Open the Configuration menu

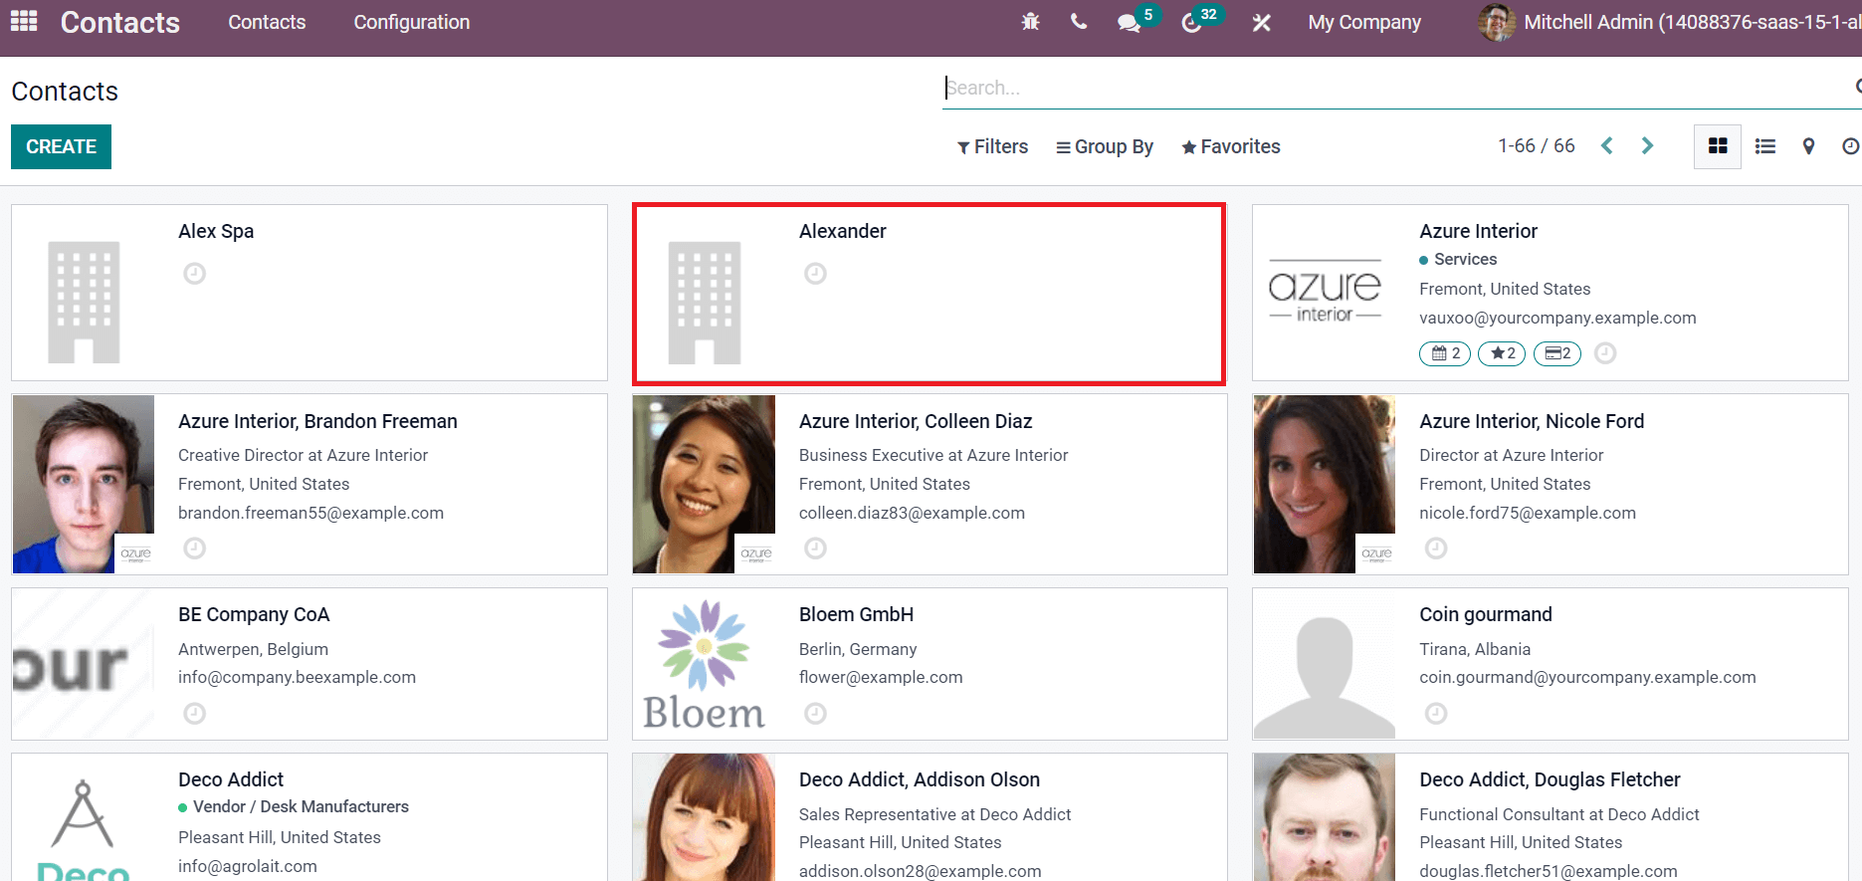click(x=412, y=22)
